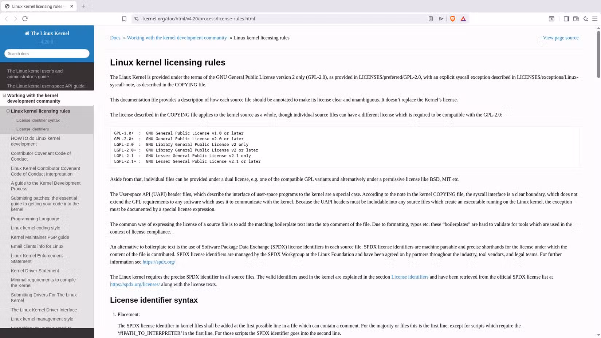Follow the 'Working with the kernel development community' breadcrumb
This screenshot has height=338, width=601.
click(177, 38)
